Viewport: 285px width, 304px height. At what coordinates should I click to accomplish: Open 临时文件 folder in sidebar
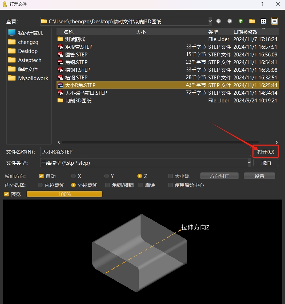(x=23, y=69)
